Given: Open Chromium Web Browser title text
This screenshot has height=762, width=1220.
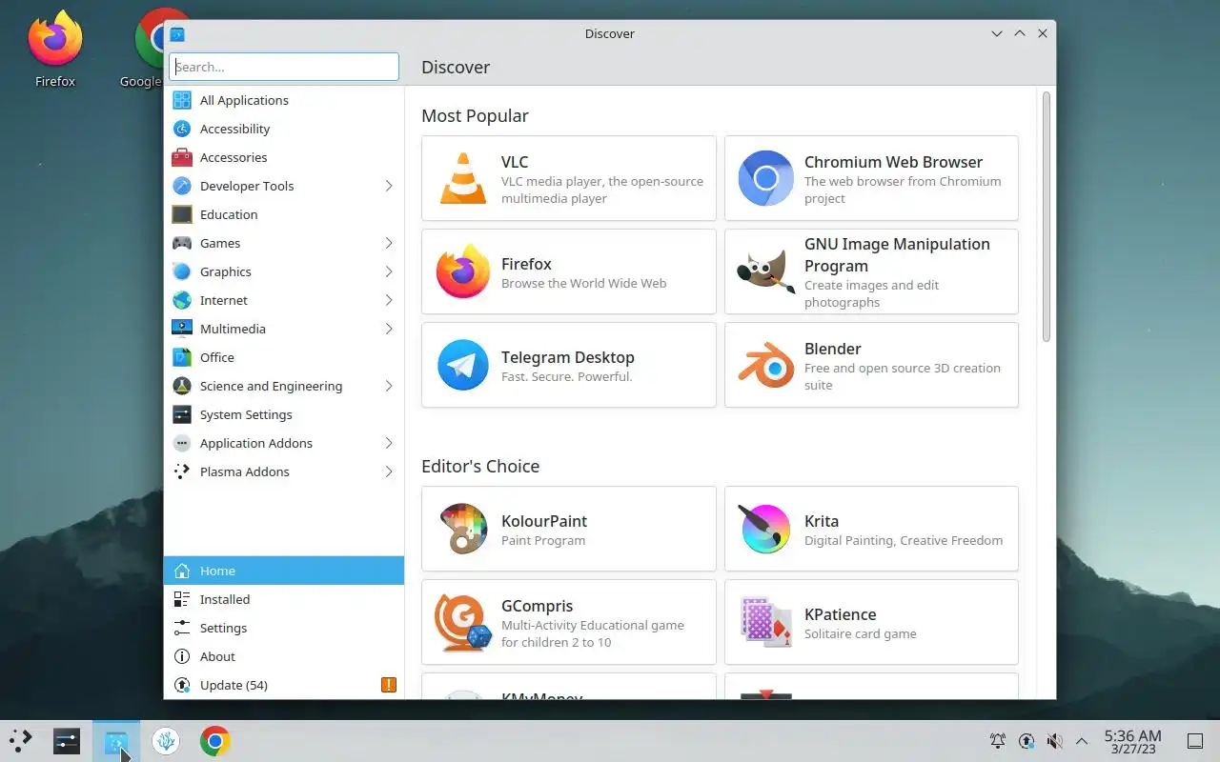Looking at the screenshot, I should 893,162.
